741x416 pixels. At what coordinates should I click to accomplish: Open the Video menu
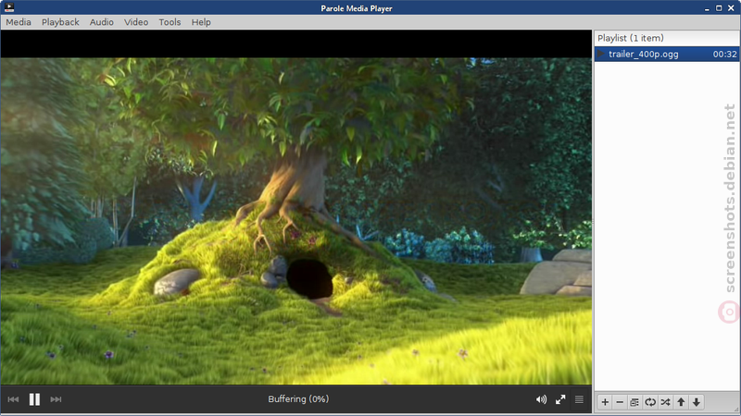pyautogui.click(x=136, y=22)
